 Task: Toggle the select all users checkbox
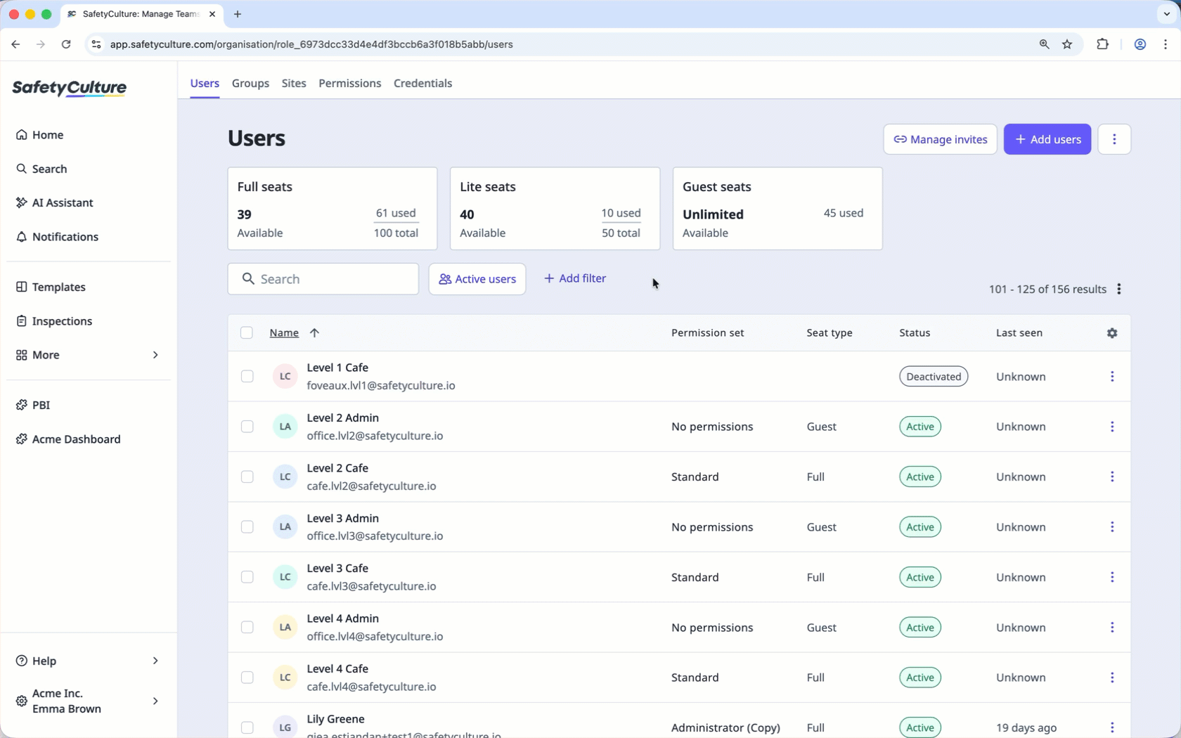pos(247,333)
